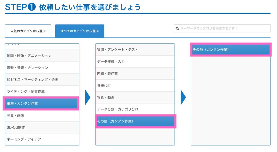Select データ分類・カテゴリ分け subcategory

pyautogui.click(x=135, y=109)
